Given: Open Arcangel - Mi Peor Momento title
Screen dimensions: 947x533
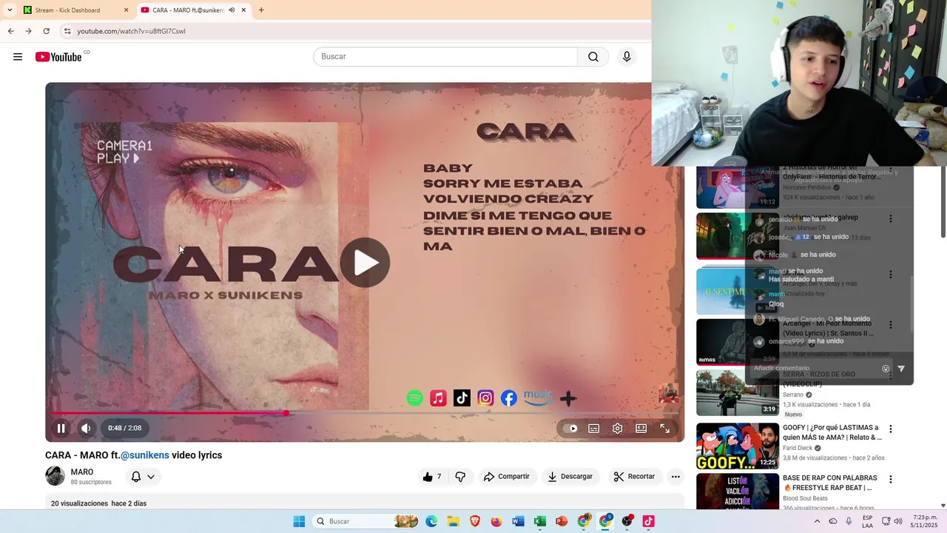Looking at the screenshot, I should tap(829, 329).
